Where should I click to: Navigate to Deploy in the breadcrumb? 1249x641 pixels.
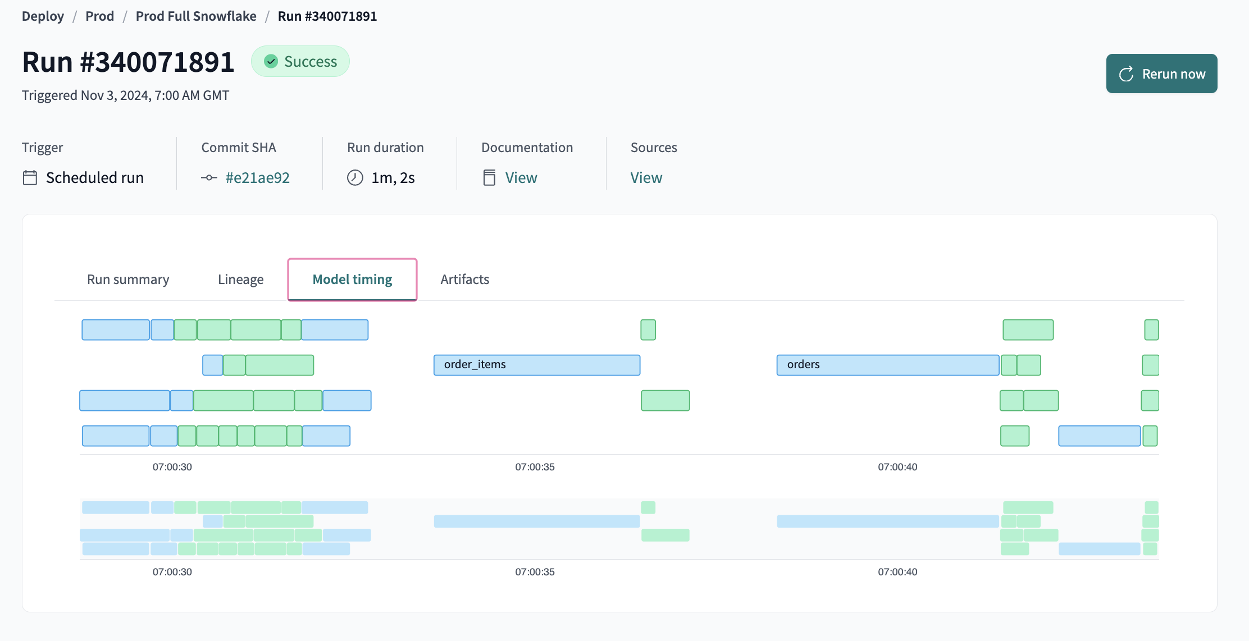(x=43, y=16)
